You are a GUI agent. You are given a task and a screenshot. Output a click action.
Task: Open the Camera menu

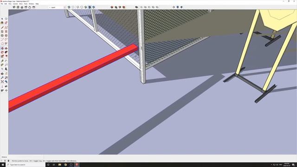[15, 4]
